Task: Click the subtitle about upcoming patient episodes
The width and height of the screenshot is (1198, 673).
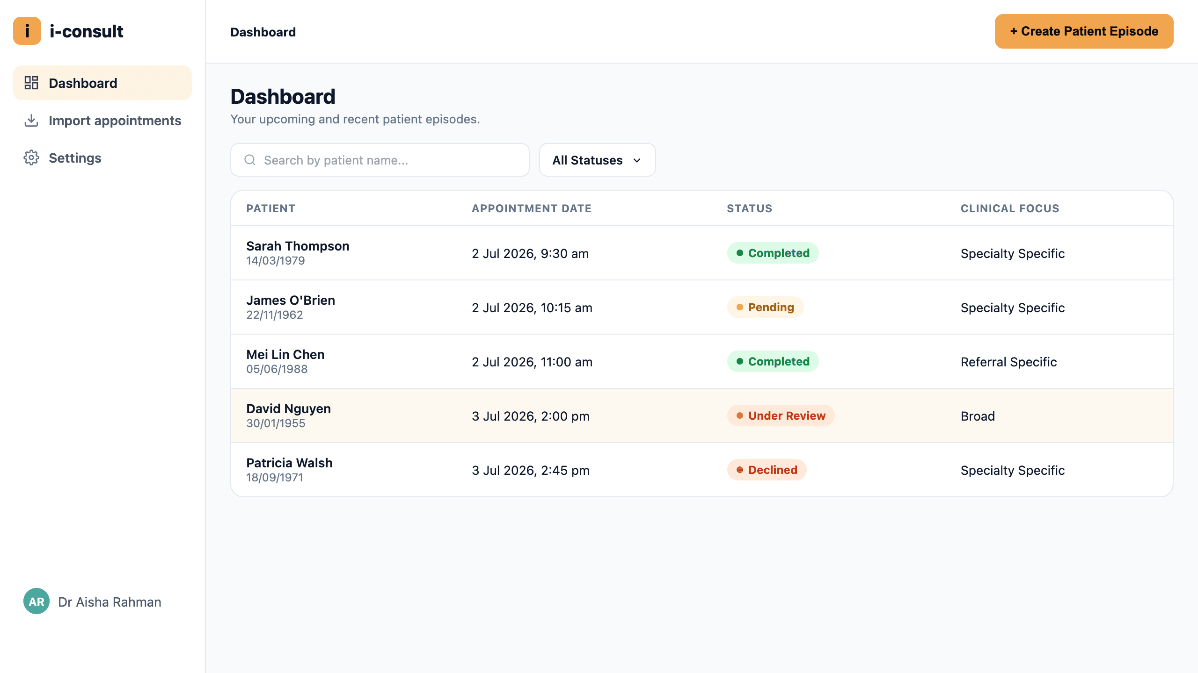Action: click(x=355, y=119)
